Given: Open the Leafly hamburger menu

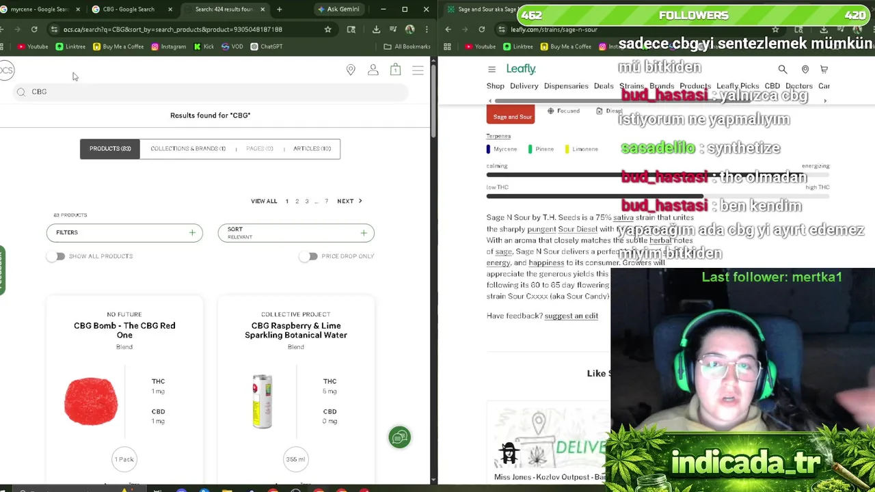Looking at the screenshot, I should coord(492,69).
